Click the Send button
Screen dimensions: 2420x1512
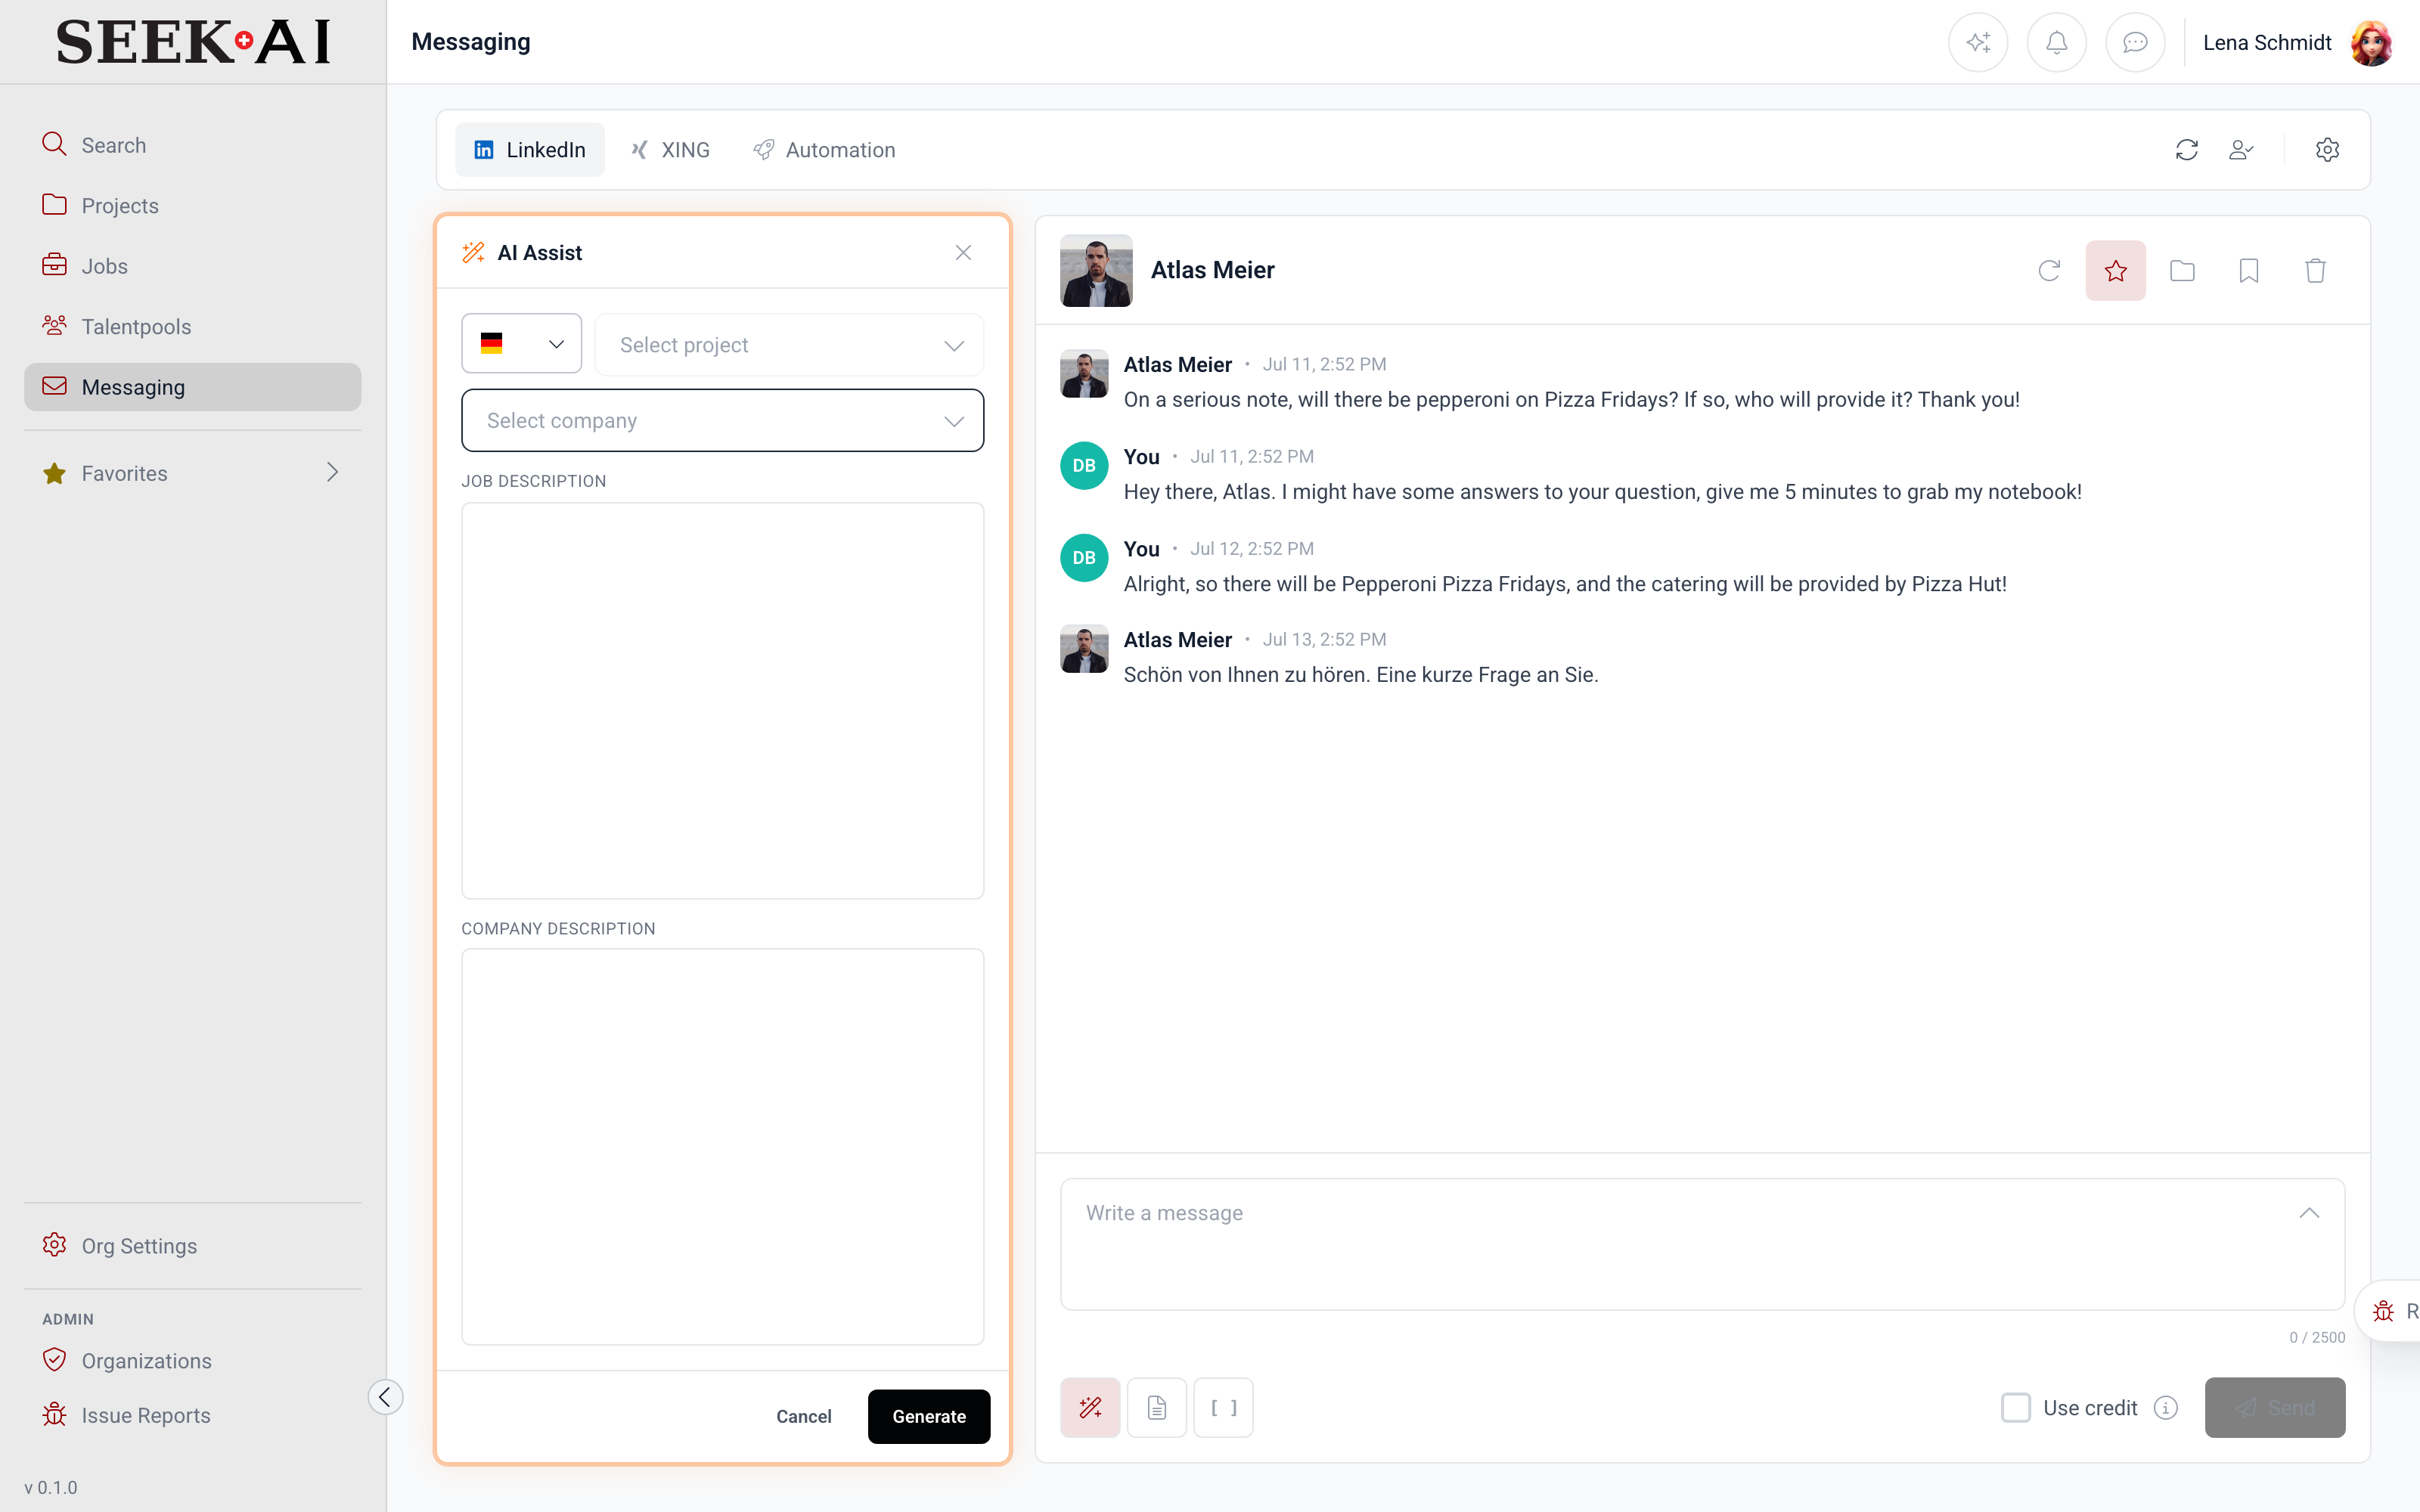[x=2274, y=1407]
